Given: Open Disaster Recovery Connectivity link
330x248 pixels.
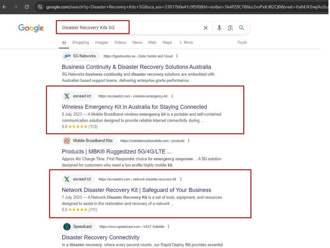Looking at the screenshot, I should tap(101, 237).
